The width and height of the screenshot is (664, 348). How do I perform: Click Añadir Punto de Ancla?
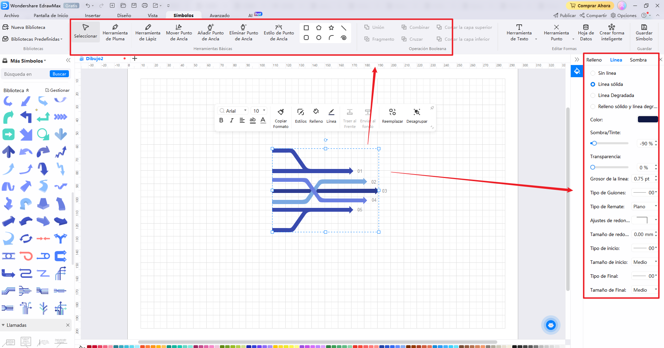(x=210, y=32)
